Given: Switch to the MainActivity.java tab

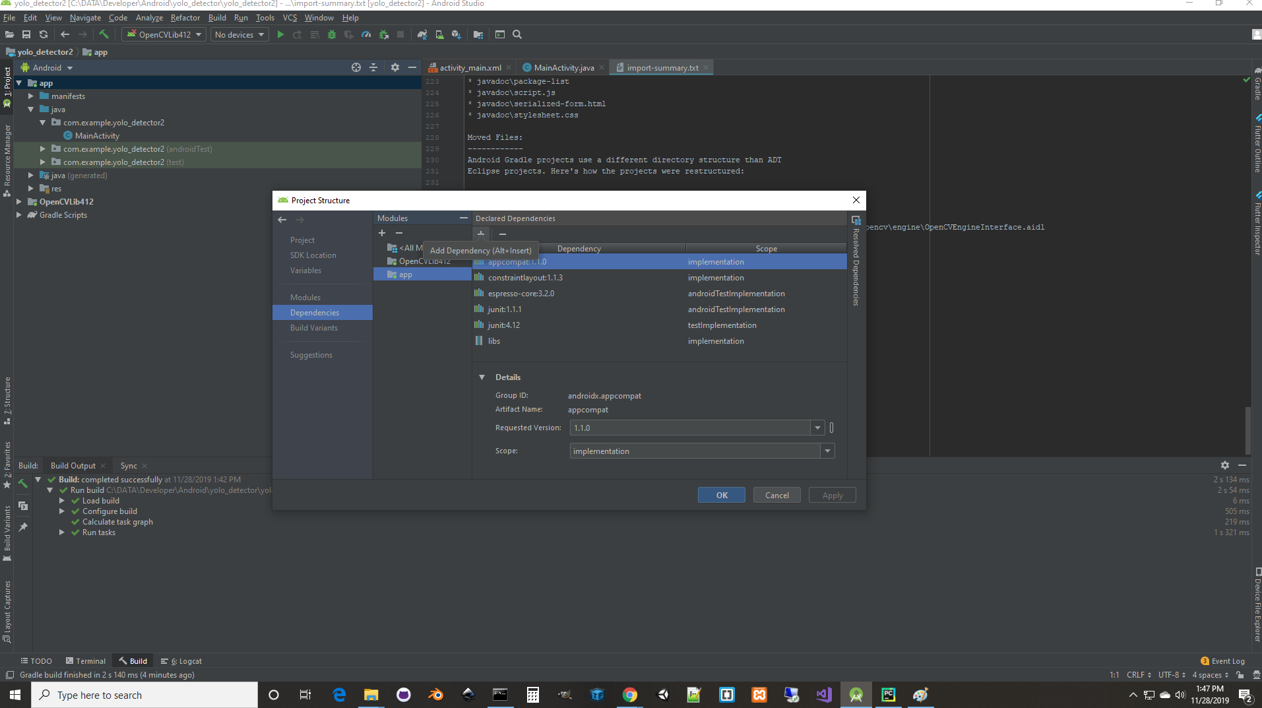Looking at the screenshot, I should tap(563, 67).
